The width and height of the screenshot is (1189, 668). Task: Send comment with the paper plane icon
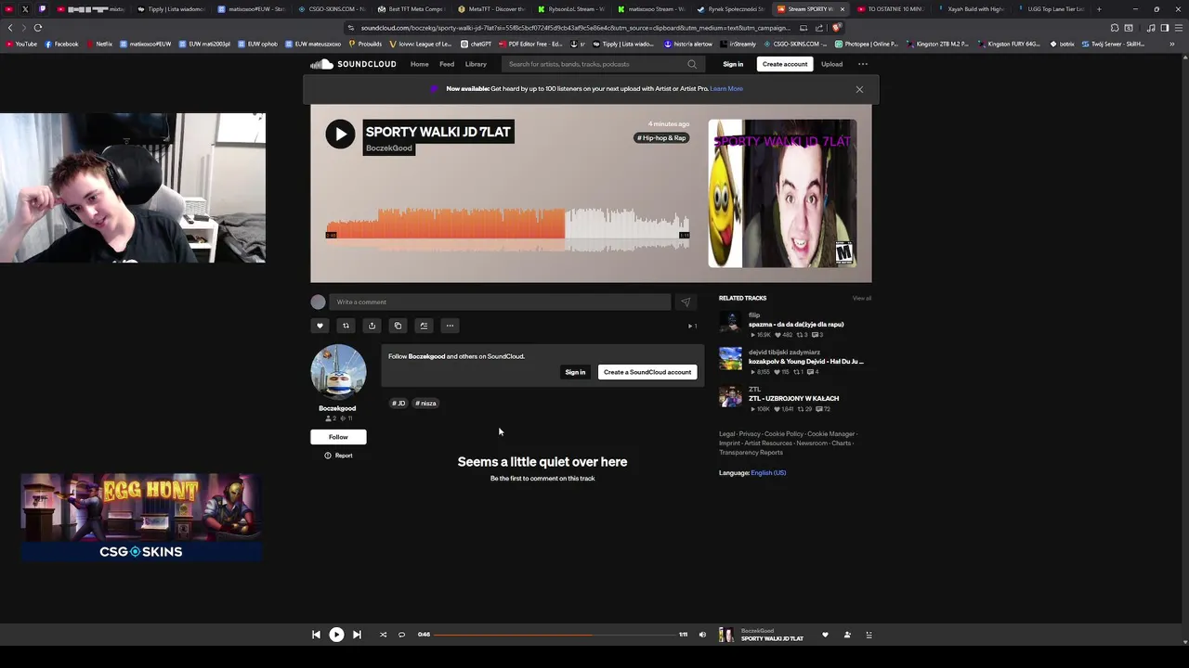(x=686, y=302)
